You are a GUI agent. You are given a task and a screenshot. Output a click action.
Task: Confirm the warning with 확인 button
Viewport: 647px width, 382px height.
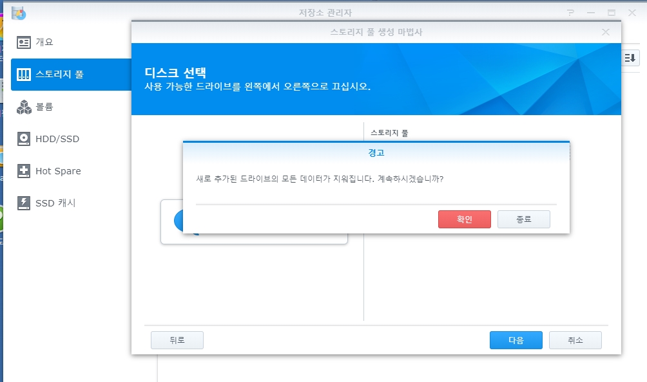coord(464,219)
